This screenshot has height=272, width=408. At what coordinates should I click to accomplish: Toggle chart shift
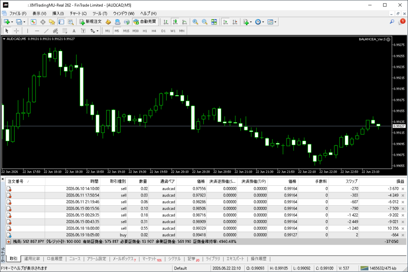235,22
